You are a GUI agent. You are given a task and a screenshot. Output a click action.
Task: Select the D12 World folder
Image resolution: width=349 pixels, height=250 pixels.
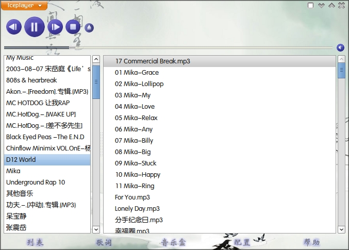click(x=47, y=160)
